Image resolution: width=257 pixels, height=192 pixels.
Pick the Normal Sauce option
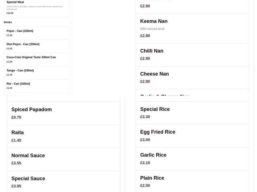63,159
